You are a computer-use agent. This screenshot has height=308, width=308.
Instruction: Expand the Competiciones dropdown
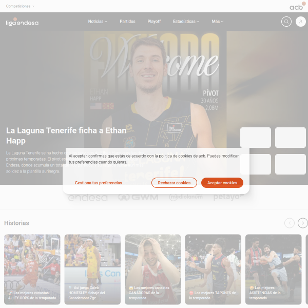20,6
